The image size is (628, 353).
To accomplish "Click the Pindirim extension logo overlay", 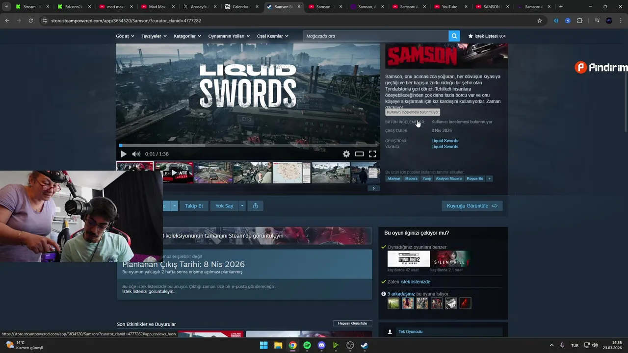I will (601, 68).
